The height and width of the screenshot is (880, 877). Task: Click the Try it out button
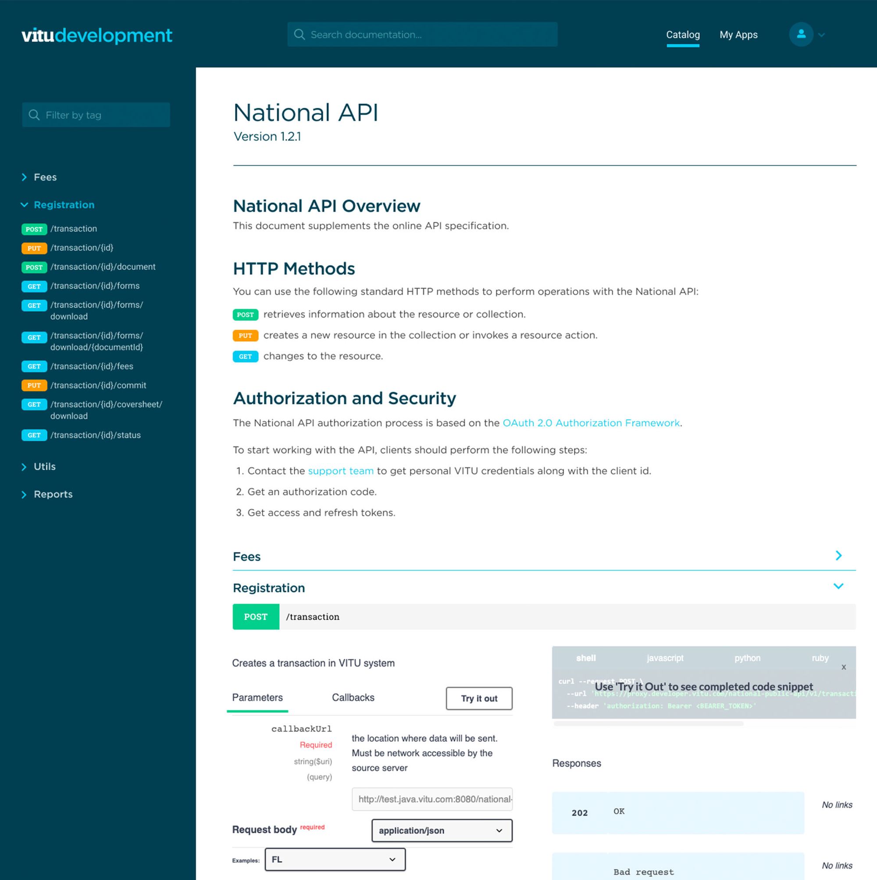point(479,698)
